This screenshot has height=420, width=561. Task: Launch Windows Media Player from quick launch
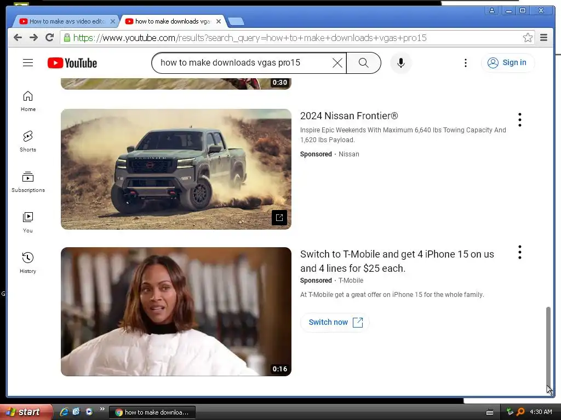pos(89,412)
